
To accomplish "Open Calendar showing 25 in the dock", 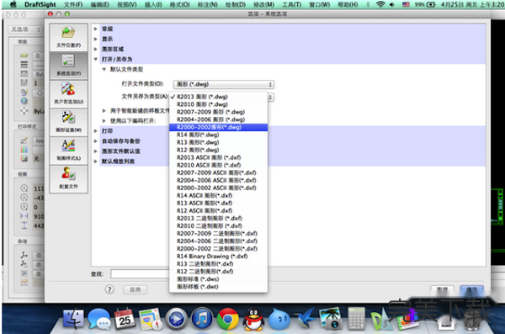I will tap(125, 319).
